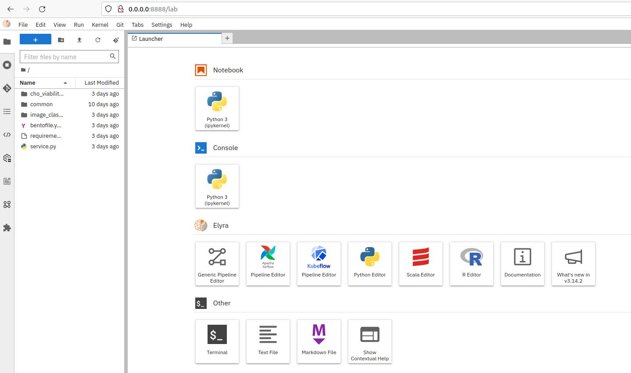
Task: Open the Elyra Python Editor
Action: click(370, 264)
